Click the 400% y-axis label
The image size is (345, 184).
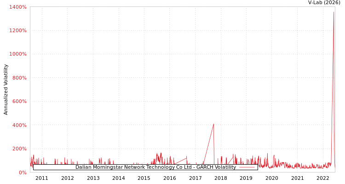point(19,125)
